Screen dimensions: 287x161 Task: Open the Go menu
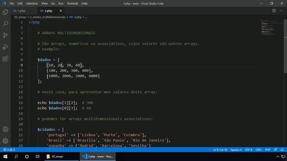[x=53, y=4]
